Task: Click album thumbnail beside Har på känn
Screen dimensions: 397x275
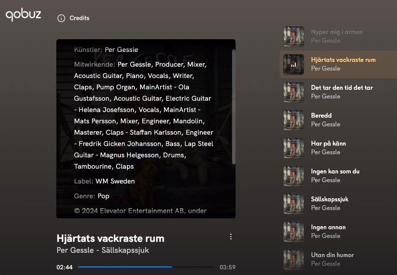Action: click(x=294, y=148)
